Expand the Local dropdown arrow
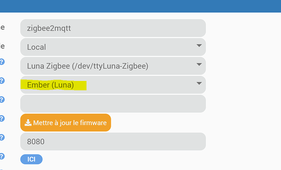Image resolution: width=281 pixels, height=170 pixels. click(199, 46)
